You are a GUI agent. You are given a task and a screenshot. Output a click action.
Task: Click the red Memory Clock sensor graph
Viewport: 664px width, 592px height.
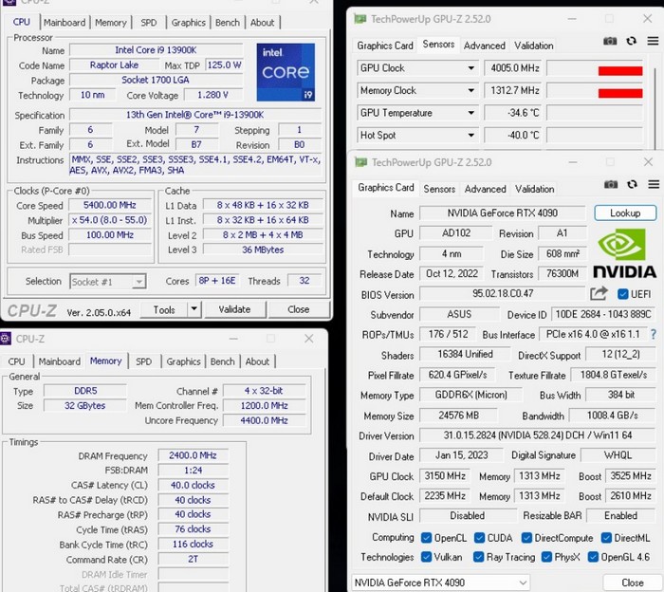619,92
